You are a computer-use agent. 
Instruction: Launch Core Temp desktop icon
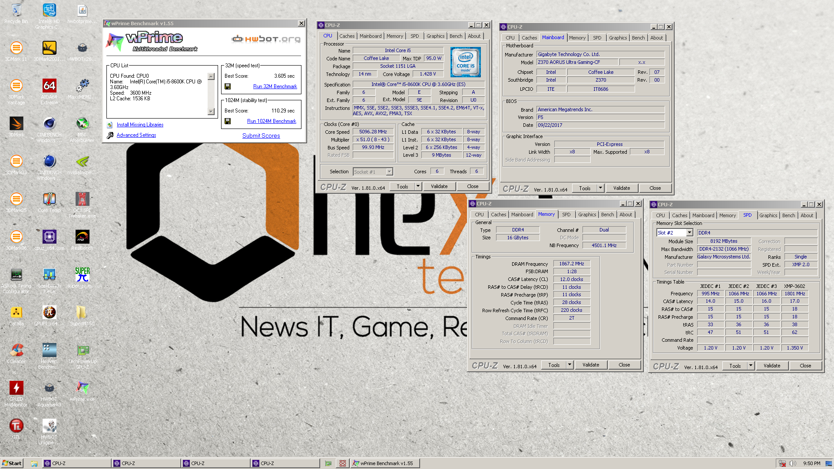tap(49, 202)
